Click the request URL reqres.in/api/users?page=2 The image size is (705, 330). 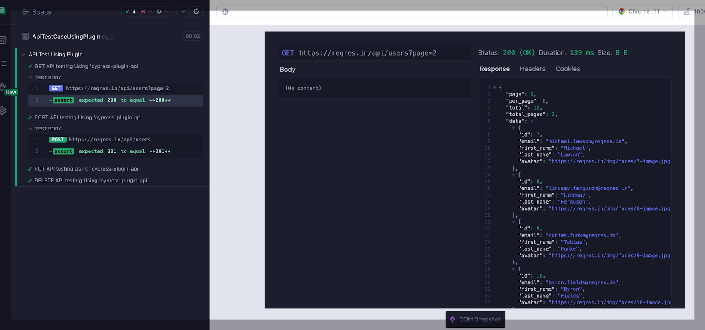tap(367, 53)
